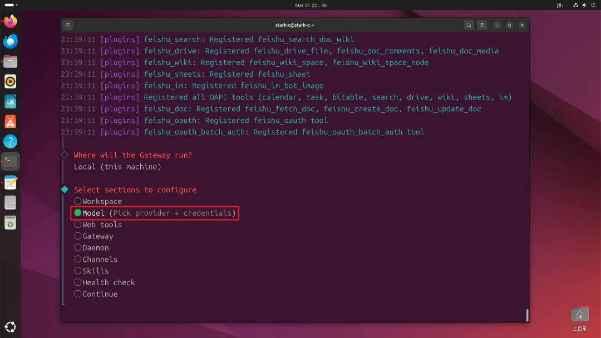The width and height of the screenshot is (601, 338).
Task: Open Firefox from the dock
Action: point(11,22)
